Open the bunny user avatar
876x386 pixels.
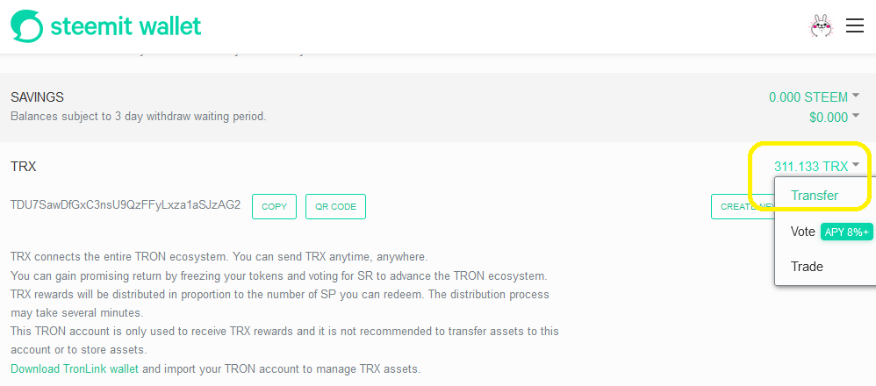pyautogui.click(x=821, y=25)
